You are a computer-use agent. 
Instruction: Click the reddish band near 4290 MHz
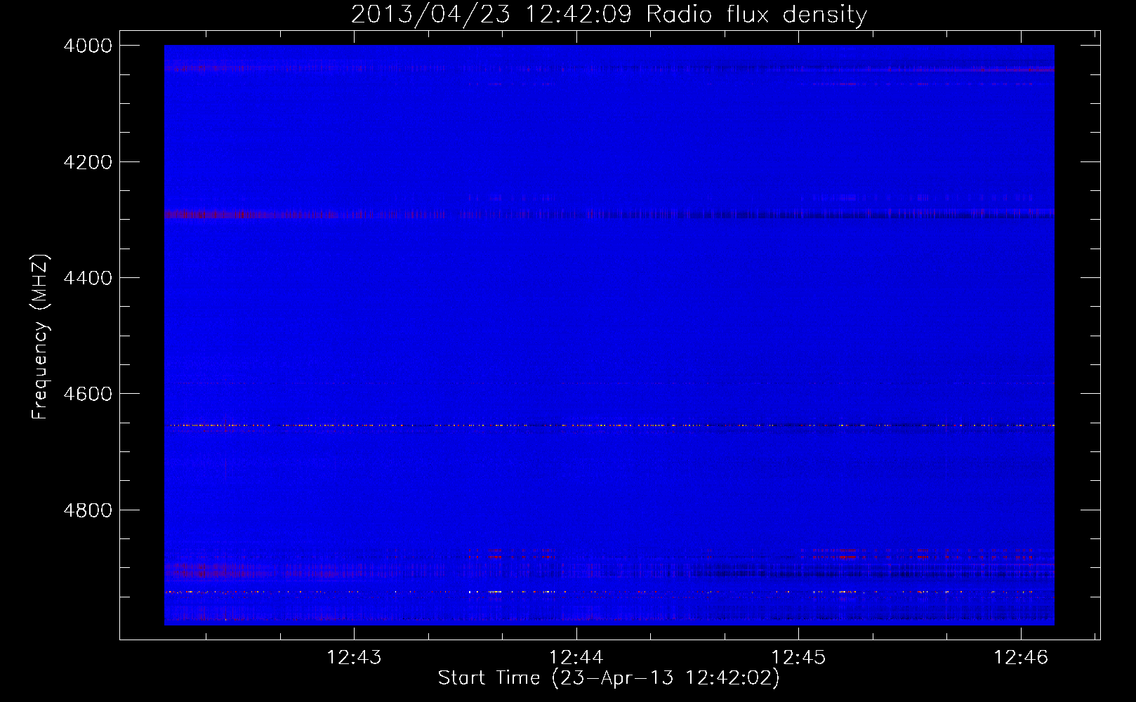609,213
